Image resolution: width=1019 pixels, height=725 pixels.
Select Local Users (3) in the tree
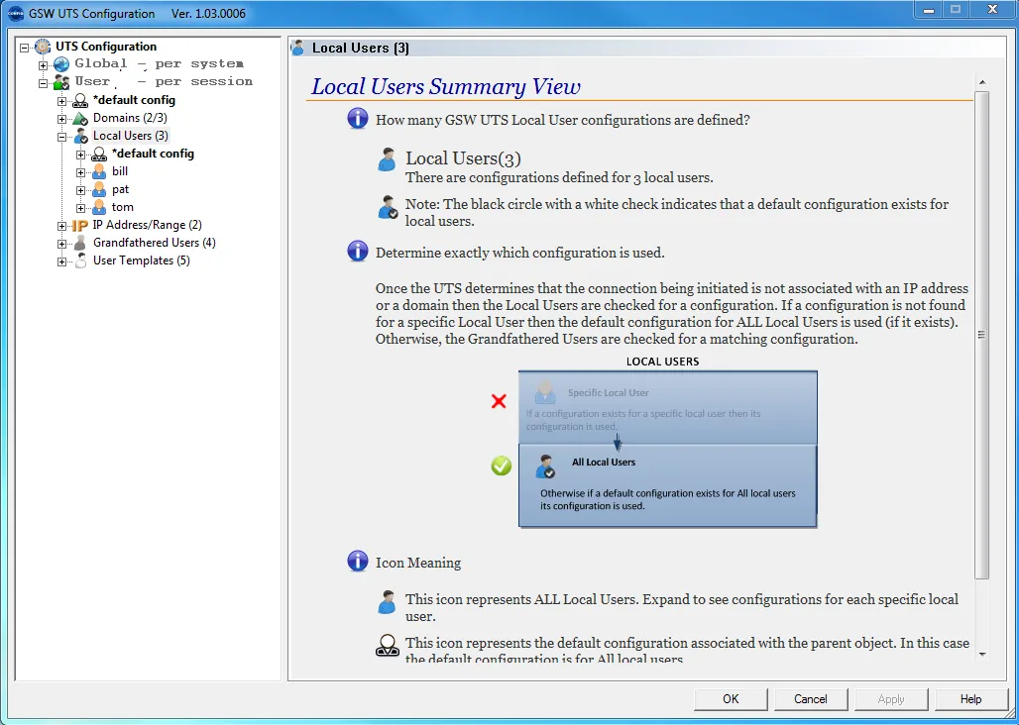point(130,136)
